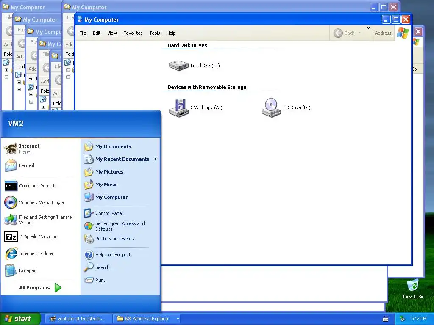Open the Tools menu

click(155, 33)
